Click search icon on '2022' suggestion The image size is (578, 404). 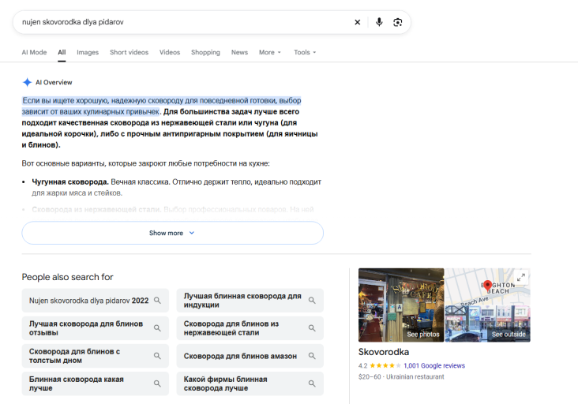pos(157,301)
